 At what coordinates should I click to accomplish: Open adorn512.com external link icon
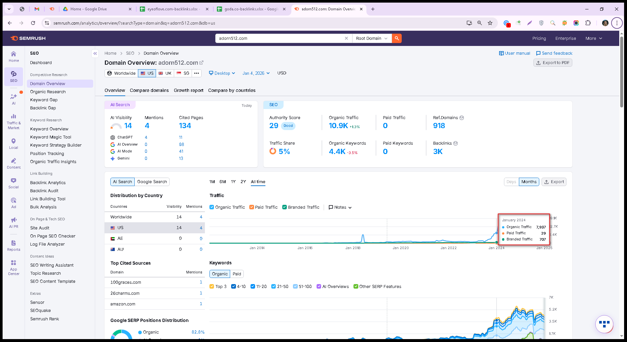[x=201, y=62]
